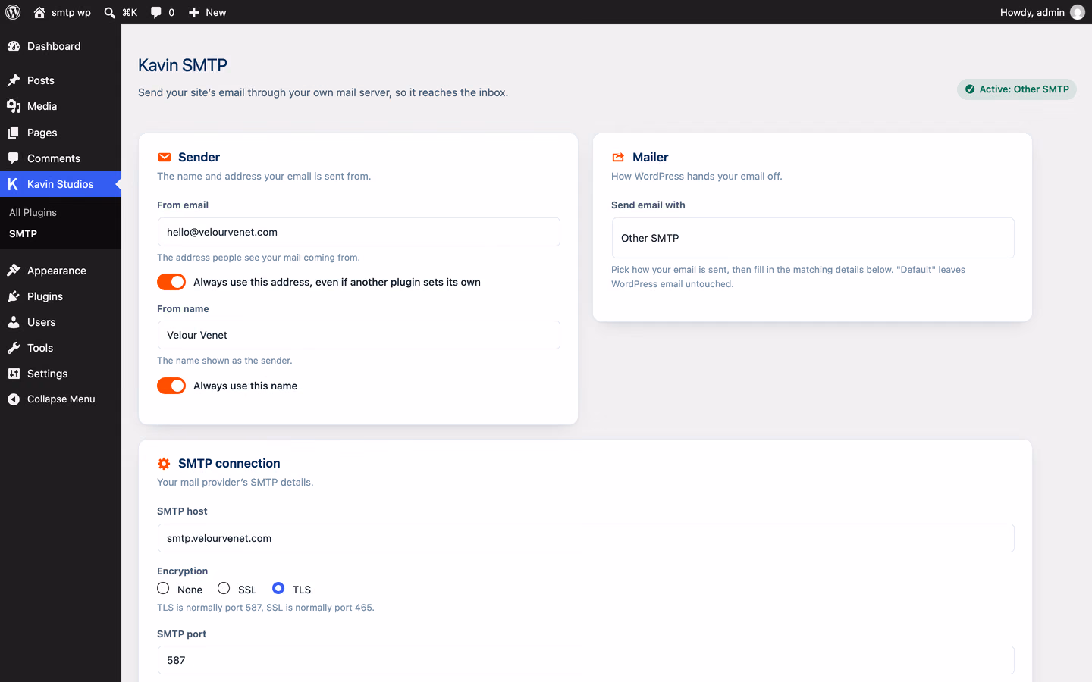Open the Send email with dropdown
Viewport: 1092px width, 682px height.
[x=813, y=238]
